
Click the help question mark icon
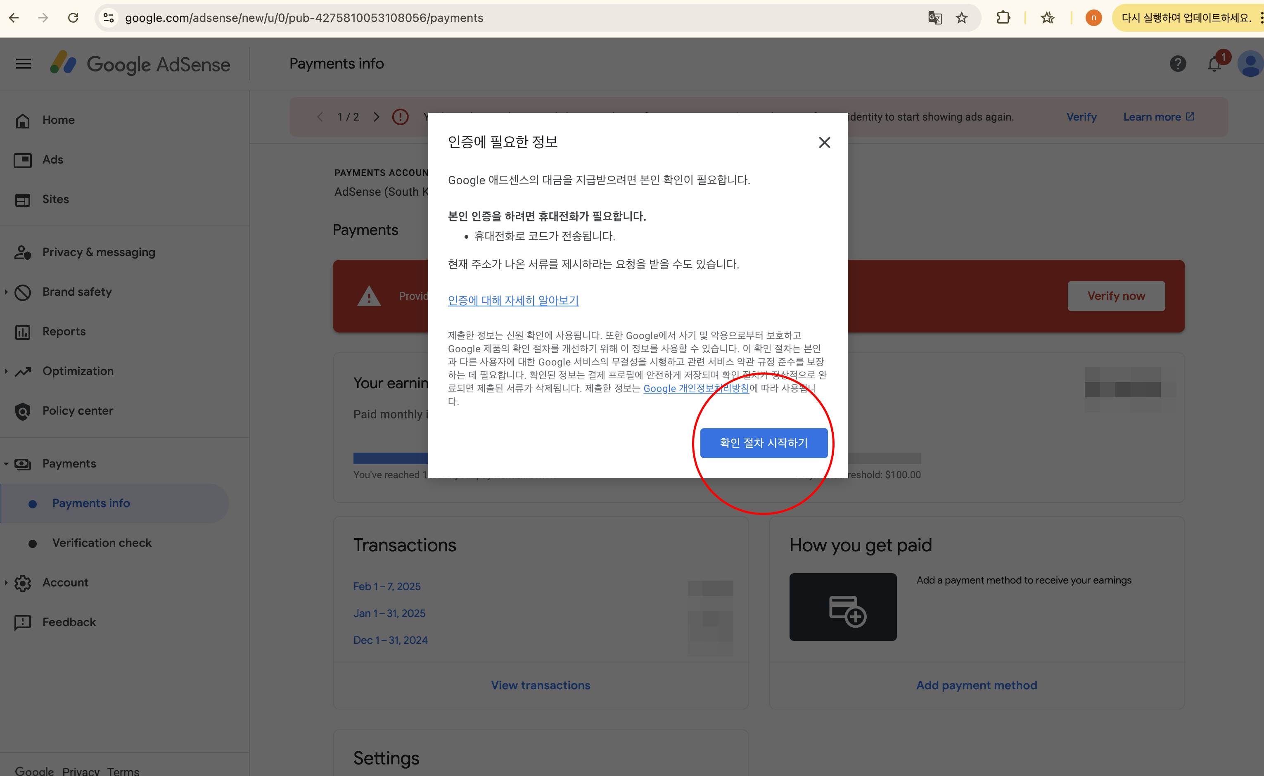pyautogui.click(x=1177, y=64)
